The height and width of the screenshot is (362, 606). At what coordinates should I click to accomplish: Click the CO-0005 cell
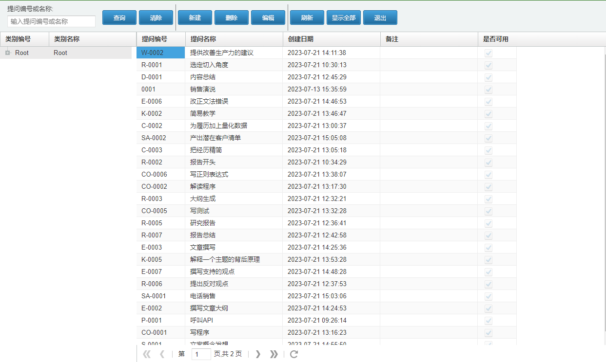pyautogui.click(x=161, y=211)
